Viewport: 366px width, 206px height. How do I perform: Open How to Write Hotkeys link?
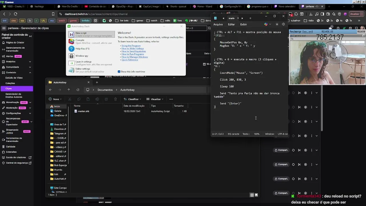point(133,49)
